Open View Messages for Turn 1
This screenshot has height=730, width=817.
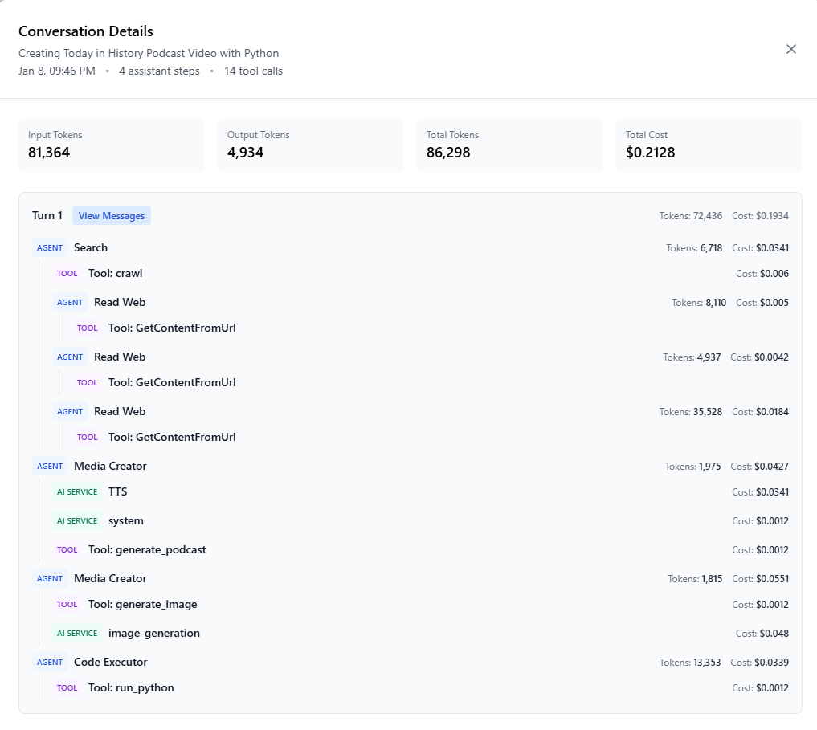coord(112,216)
